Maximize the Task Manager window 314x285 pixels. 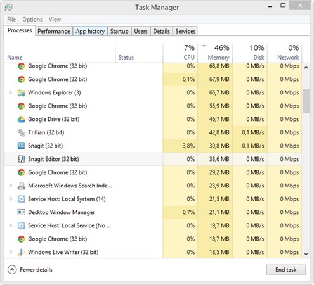(x=283, y=6)
